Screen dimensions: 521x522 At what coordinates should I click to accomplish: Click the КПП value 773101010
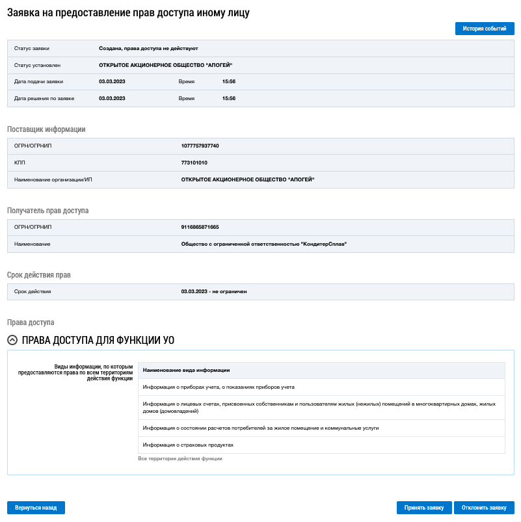click(194, 163)
